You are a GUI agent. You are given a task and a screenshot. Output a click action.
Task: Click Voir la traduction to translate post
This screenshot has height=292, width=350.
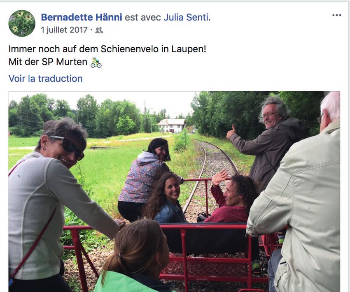(46, 79)
